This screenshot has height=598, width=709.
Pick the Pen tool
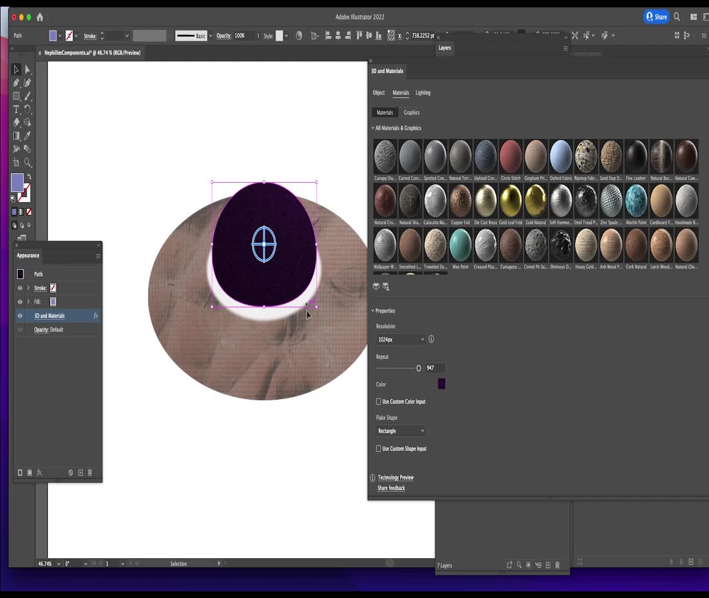coord(17,83)
